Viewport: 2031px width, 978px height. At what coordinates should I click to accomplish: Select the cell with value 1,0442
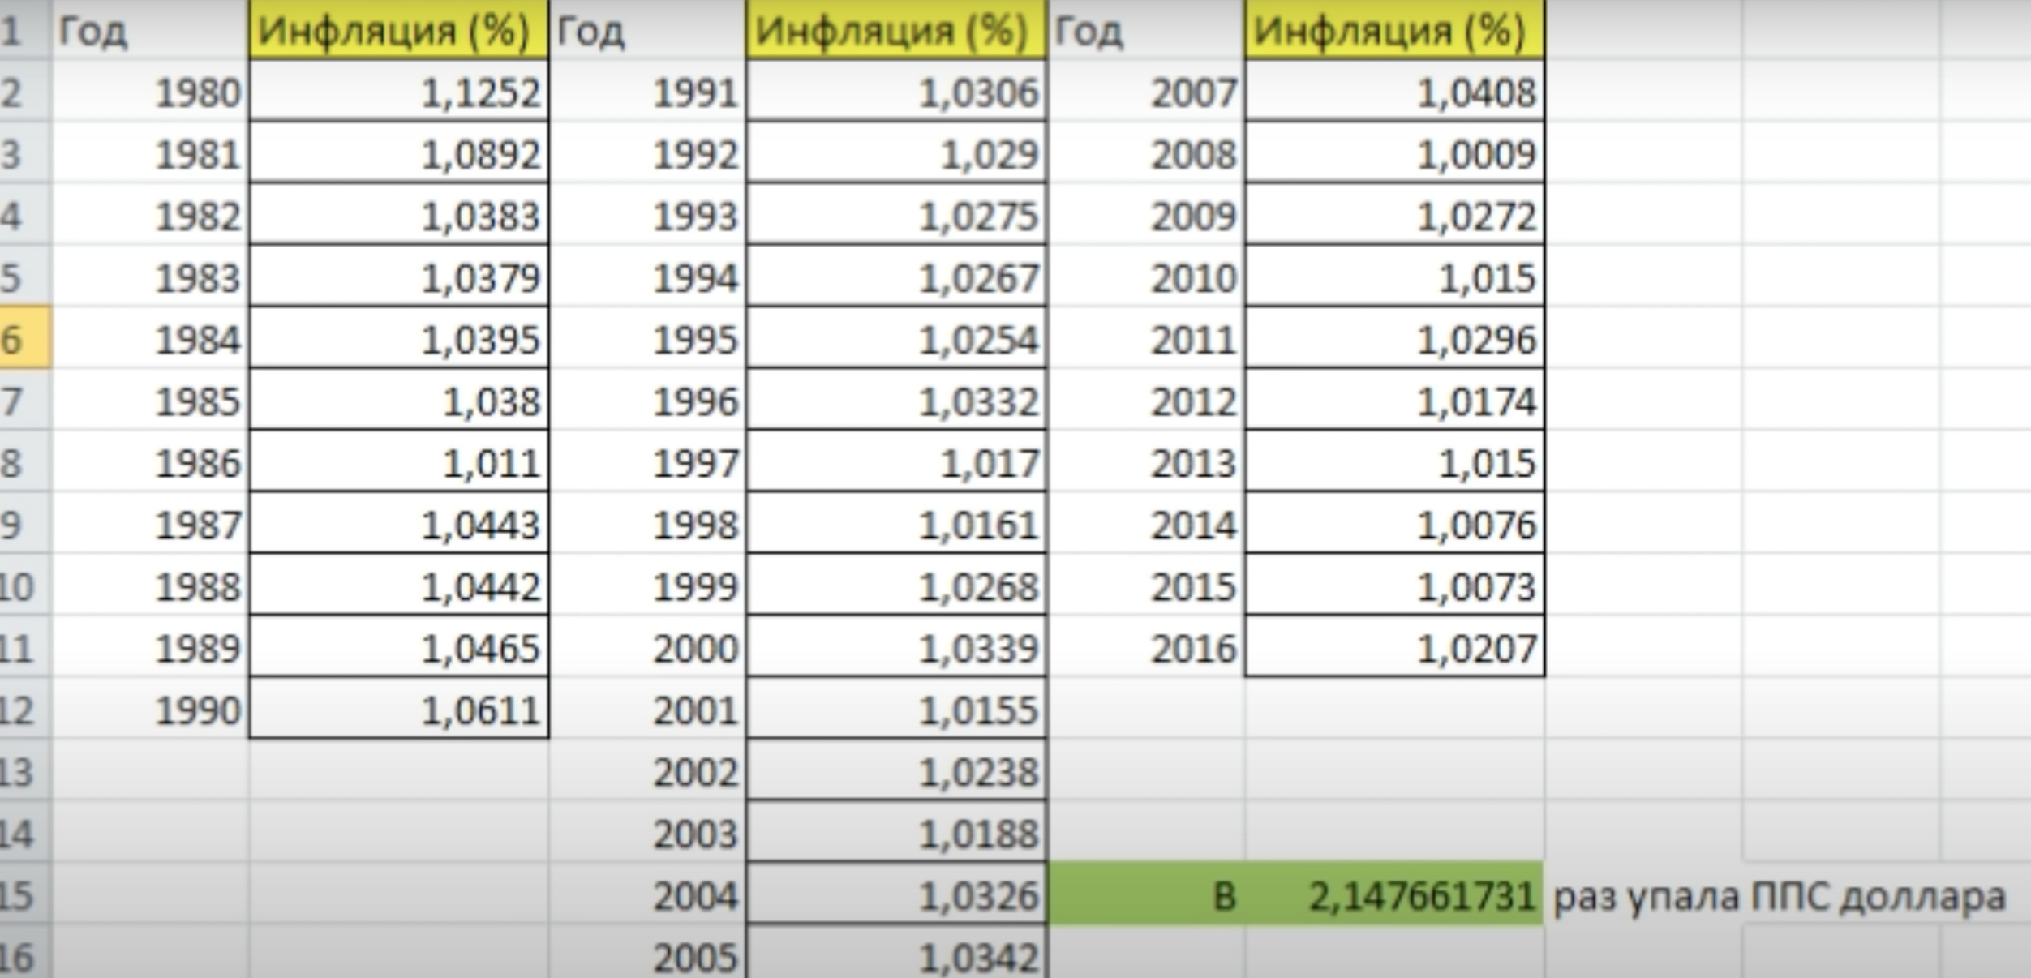pos(399,585)
